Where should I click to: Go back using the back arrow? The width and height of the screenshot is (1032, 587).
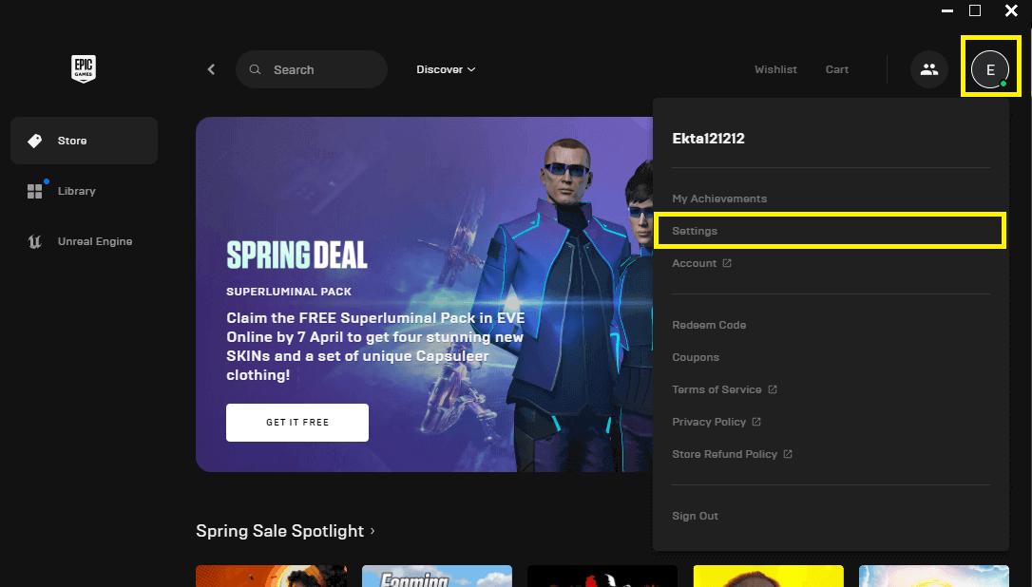pyautogui.click(x=211, y=69)
